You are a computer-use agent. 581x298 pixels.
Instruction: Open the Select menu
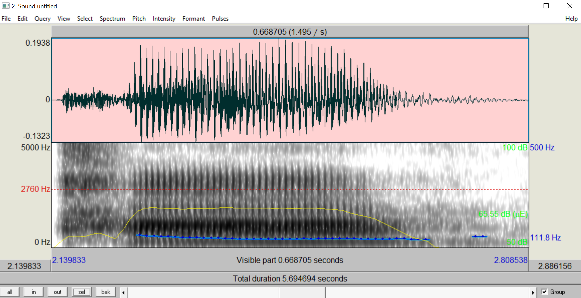click(x=85, y=19)
